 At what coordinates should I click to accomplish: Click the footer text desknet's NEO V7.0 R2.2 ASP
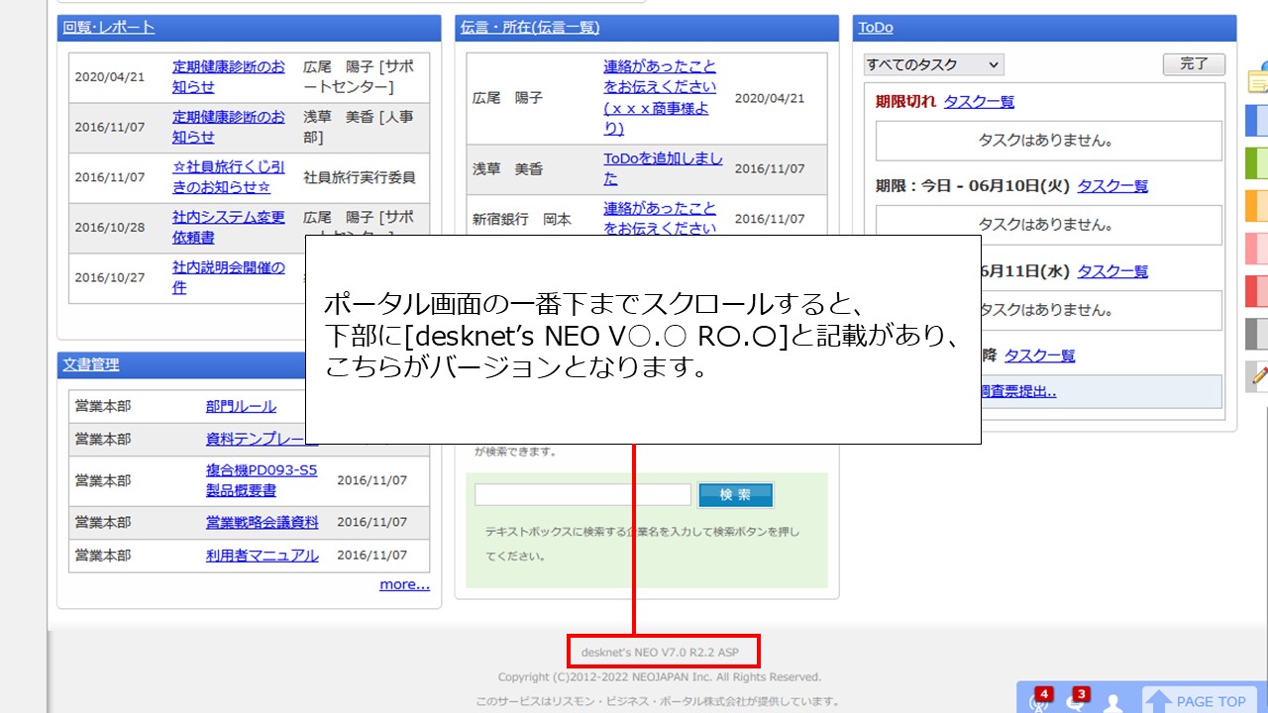point(660,652)
